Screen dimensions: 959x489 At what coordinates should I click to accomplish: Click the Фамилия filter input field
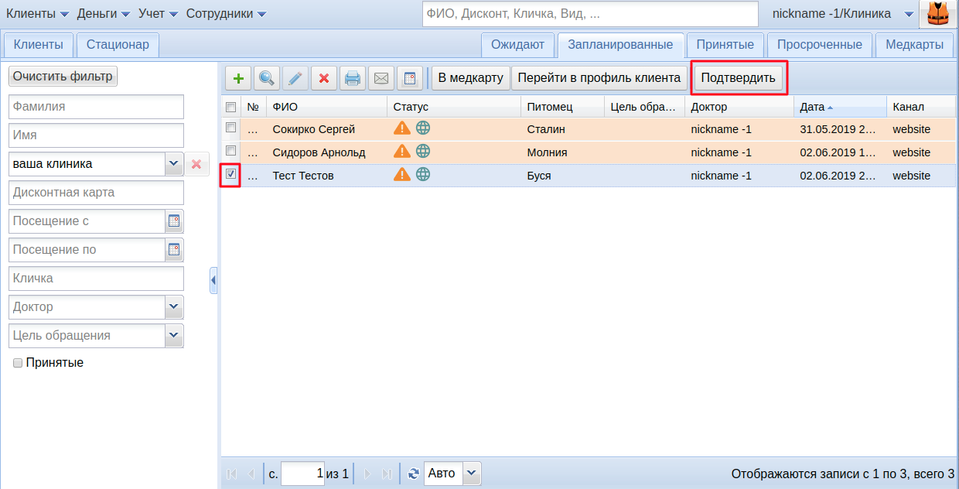point(96,107)
